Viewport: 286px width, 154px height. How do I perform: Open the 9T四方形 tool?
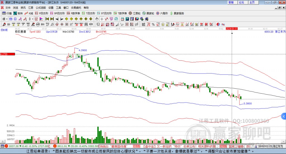[104, 13]
